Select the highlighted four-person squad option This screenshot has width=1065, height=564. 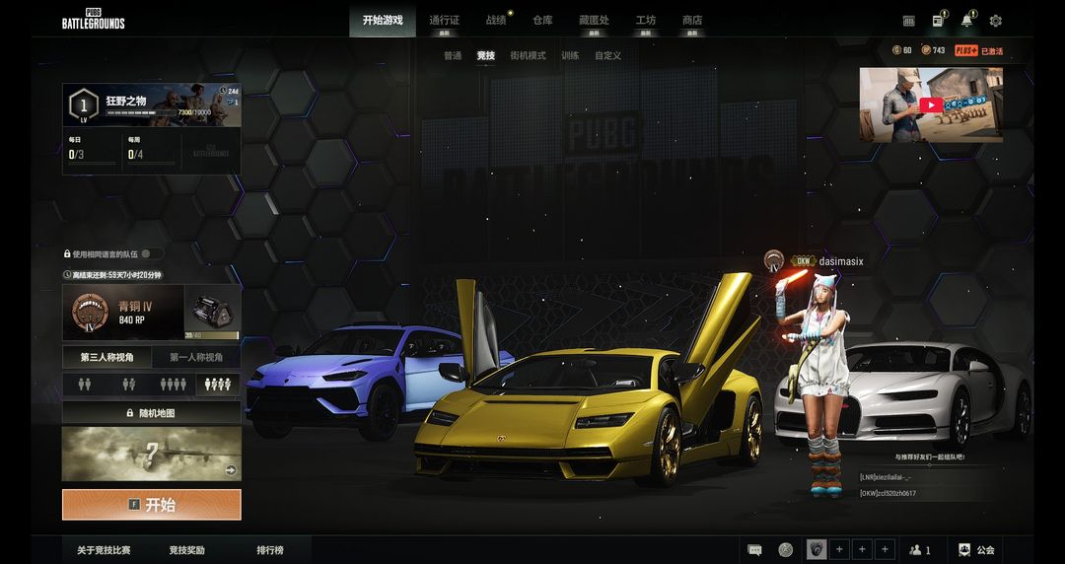(218, 385)
